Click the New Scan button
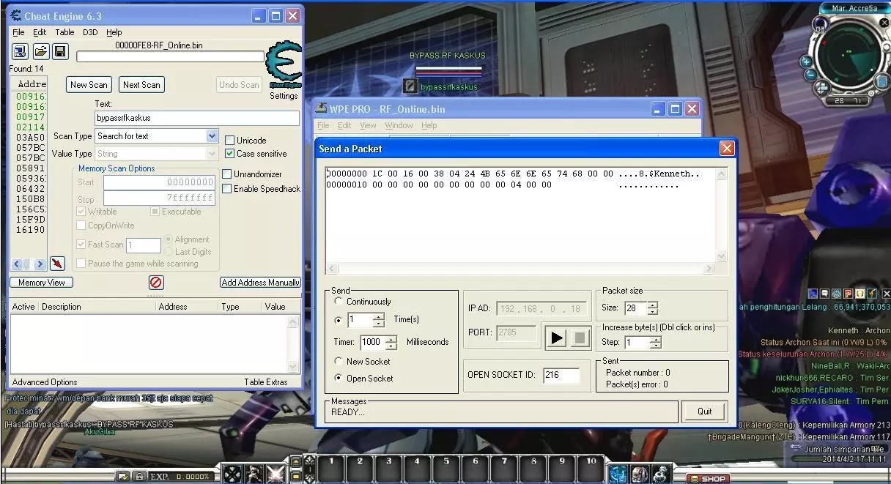 [x=89, y=84]
